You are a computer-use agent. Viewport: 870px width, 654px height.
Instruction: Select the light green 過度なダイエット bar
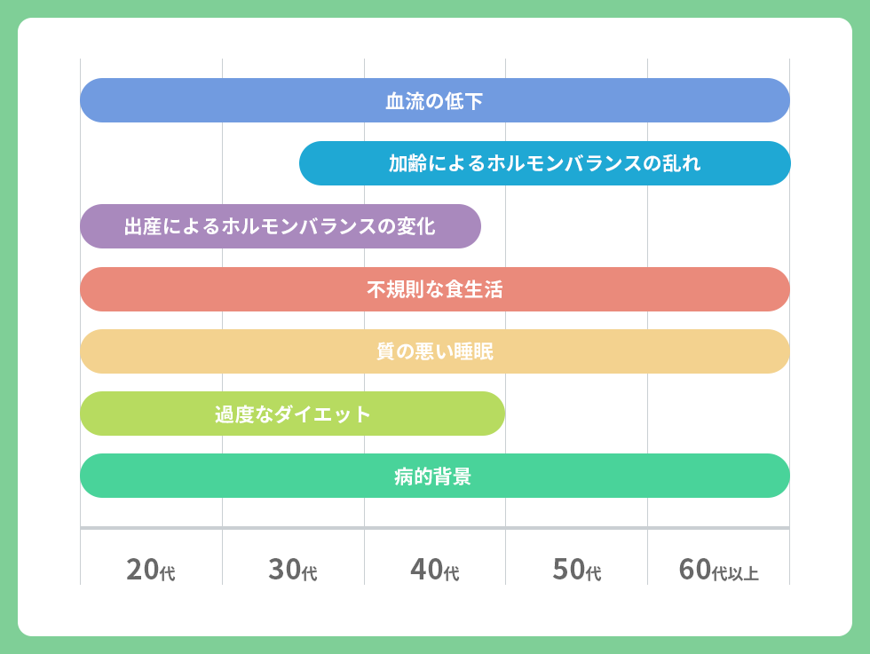point(292,414)
